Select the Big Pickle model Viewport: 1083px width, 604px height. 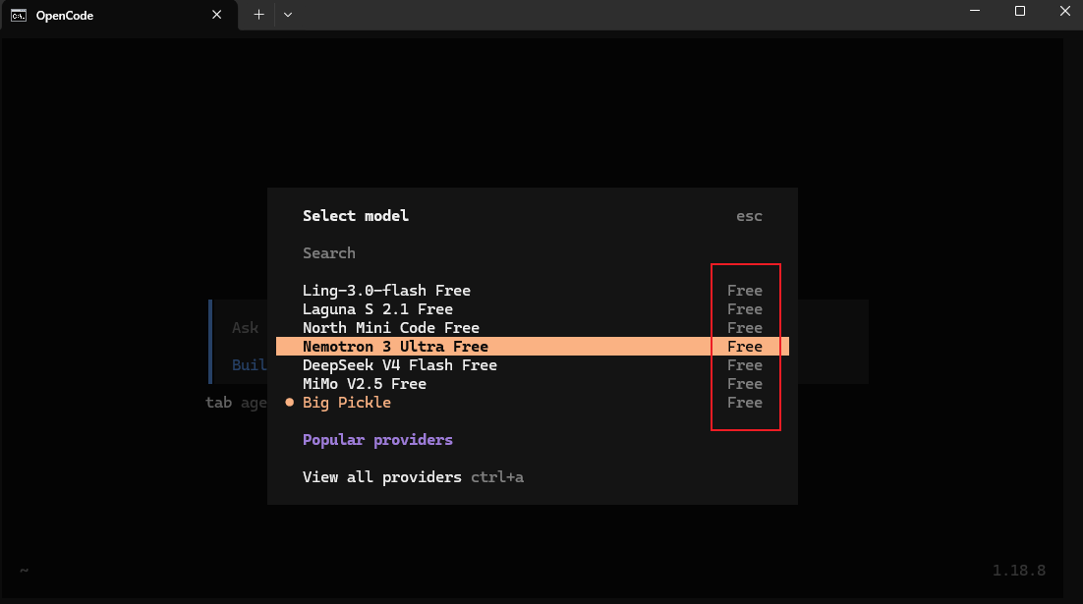[532, 403]
